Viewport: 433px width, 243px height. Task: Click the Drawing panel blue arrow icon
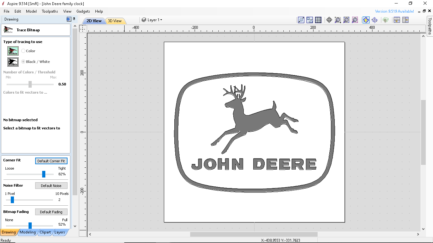tap(68, 19)
